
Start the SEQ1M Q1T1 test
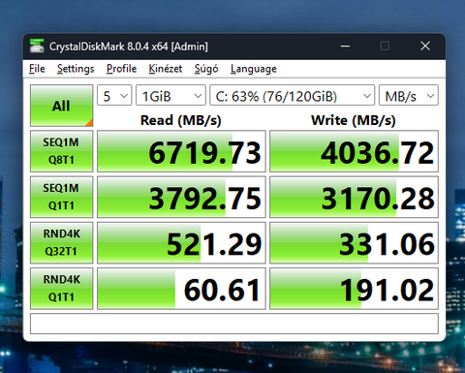(x=61, y=197)
